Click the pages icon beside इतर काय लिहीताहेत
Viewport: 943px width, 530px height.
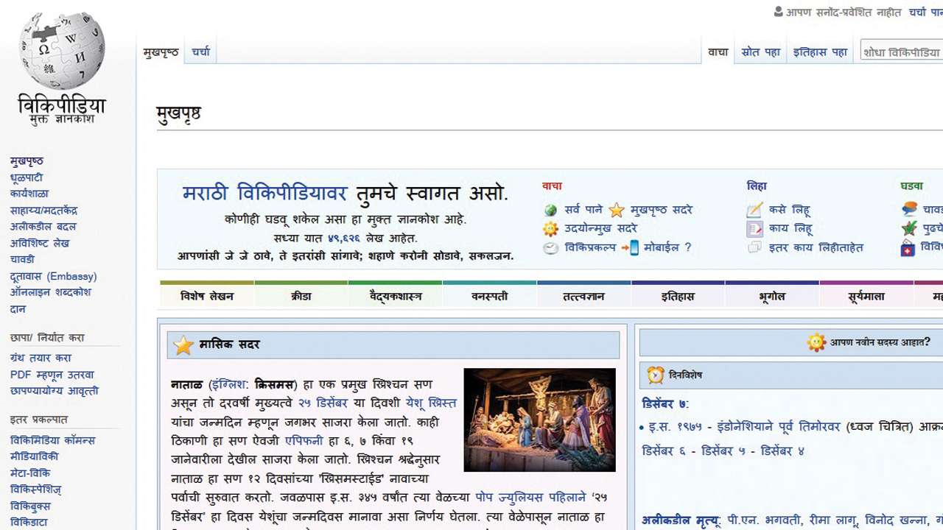[x=754, y=248]
